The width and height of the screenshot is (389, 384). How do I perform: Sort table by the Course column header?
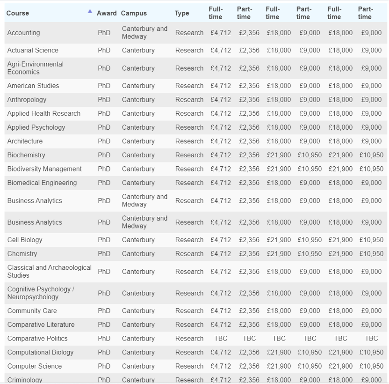pos(18,13)
